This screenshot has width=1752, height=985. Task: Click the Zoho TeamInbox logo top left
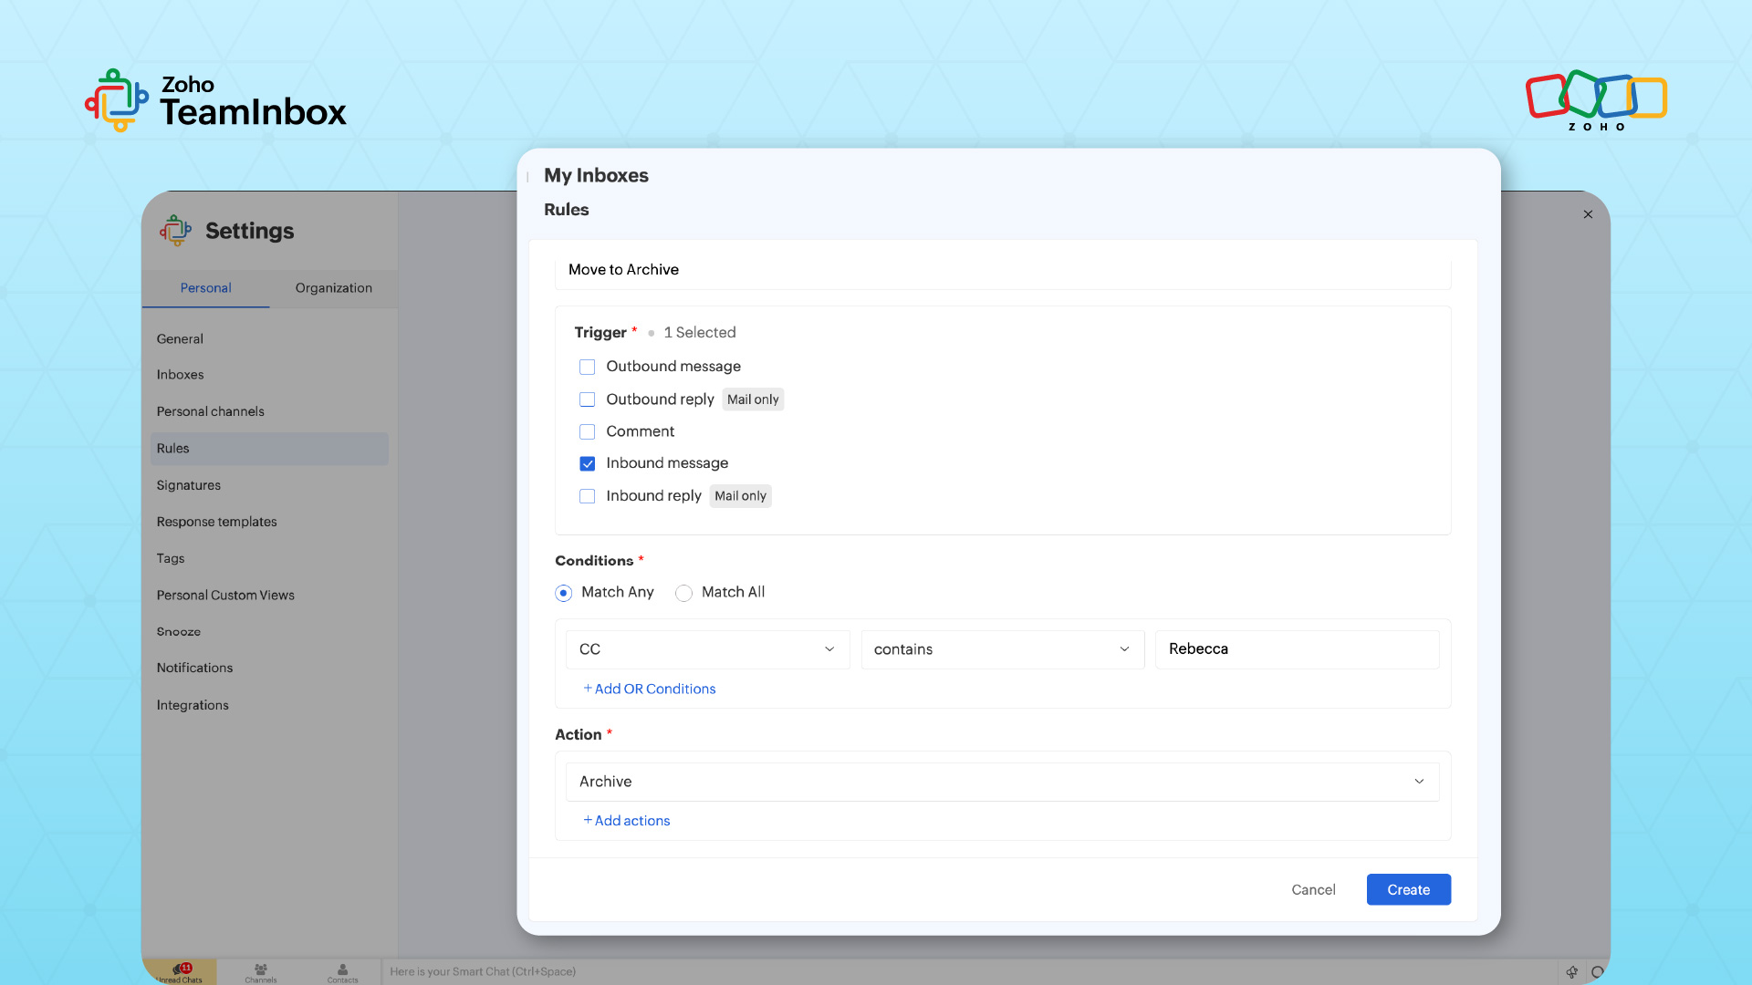tap(215, 100)
